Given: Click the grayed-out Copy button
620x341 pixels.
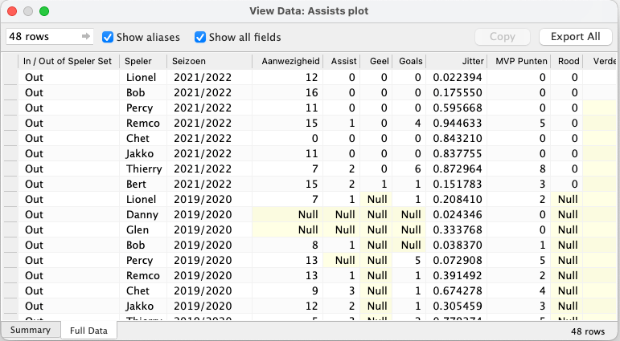Looking at the screenshot, I should pos(502,37).
